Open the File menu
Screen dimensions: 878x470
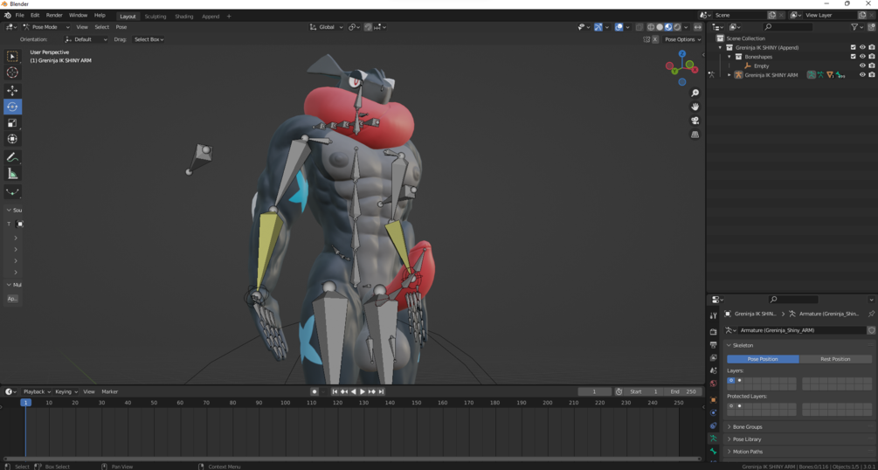pos(19,16)
